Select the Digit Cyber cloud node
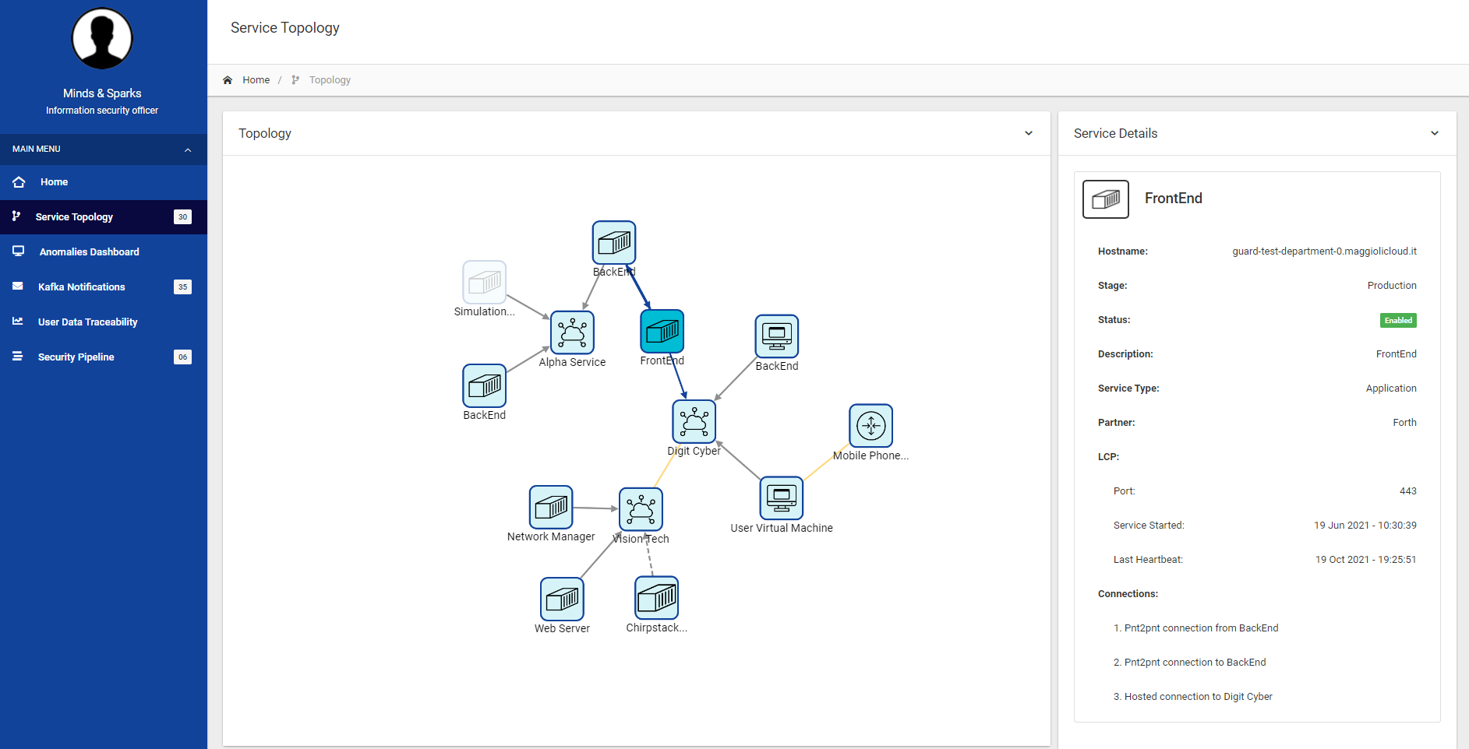The height and width of the screenshot is (749, 1469). tap(694, 421)
